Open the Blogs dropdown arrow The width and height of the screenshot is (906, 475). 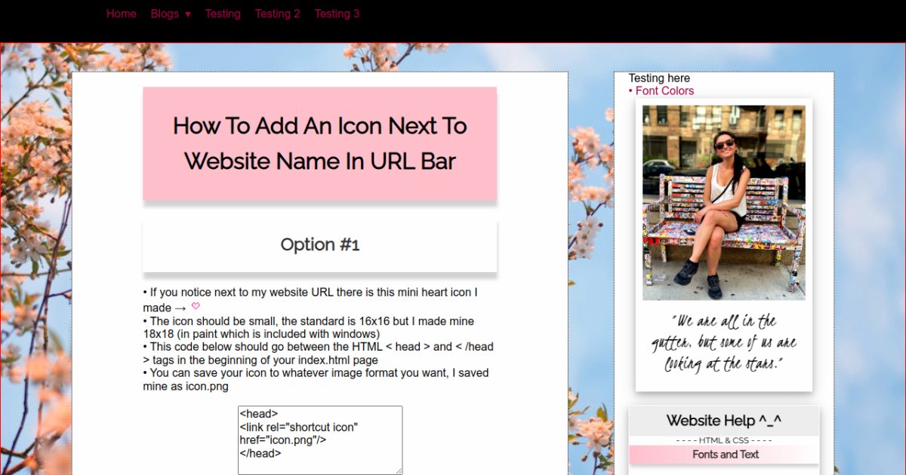coord(187,14)
